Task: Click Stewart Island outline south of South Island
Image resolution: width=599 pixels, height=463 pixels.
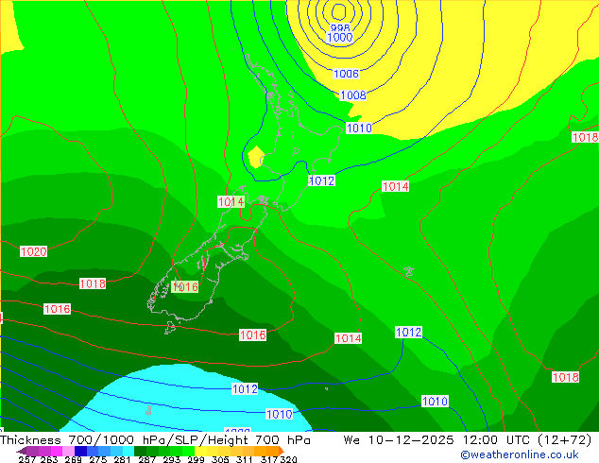Action: (x=170, y=328)
